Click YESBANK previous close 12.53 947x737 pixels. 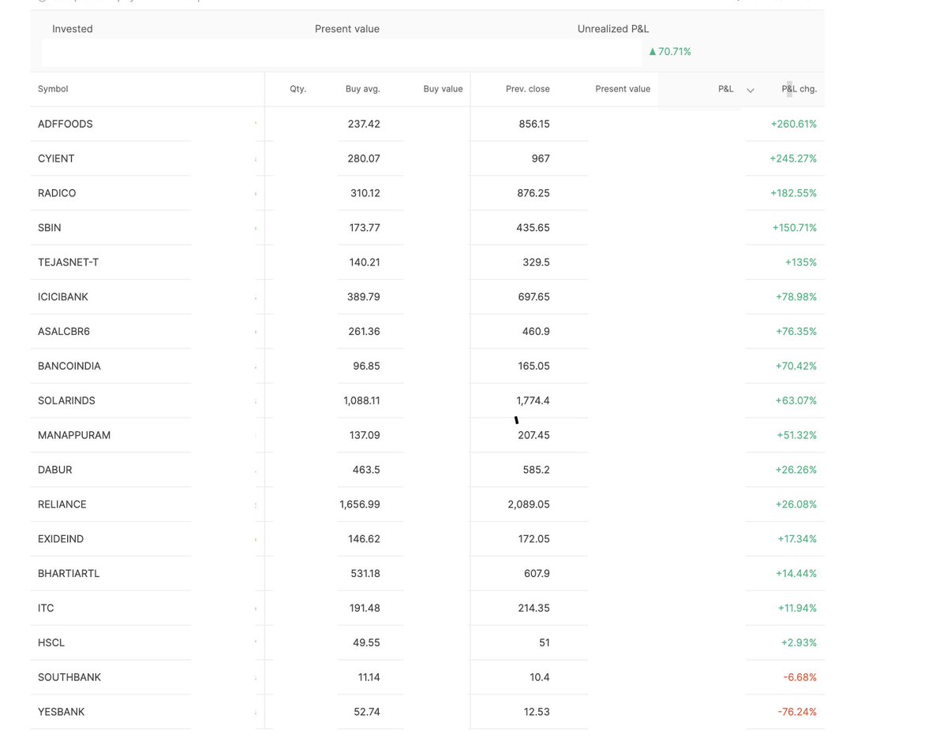pyautogui.click(x=537, y=713)
